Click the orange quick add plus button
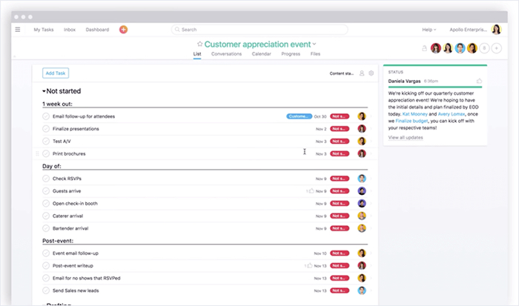Screen dimensions: 519x306 point(123,30)
